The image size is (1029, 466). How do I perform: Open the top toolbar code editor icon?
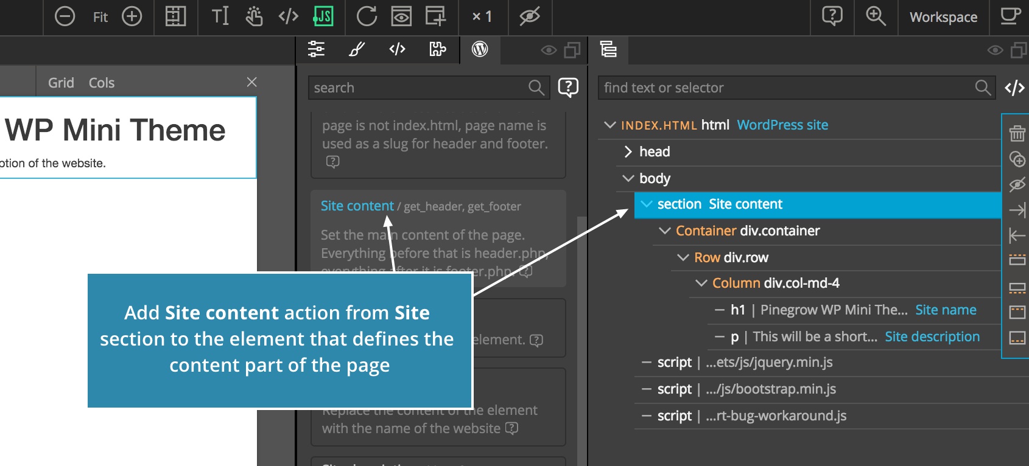coord(288,16)
